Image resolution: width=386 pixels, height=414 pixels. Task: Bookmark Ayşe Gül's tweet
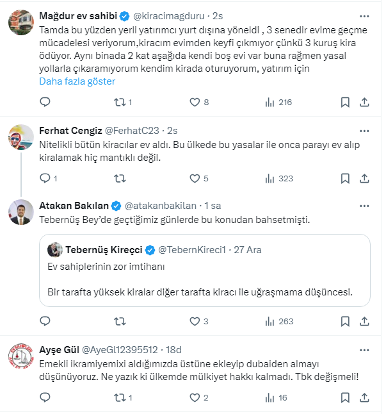[x=345, y=398]
